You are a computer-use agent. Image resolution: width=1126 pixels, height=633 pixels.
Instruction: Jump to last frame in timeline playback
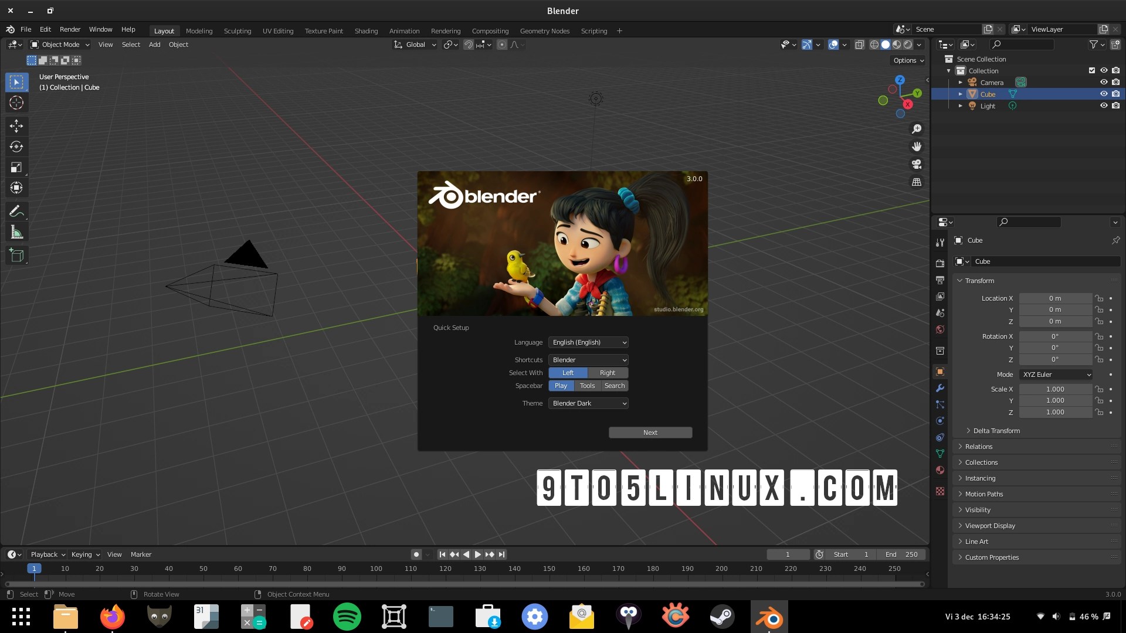(x=501, y=554)
